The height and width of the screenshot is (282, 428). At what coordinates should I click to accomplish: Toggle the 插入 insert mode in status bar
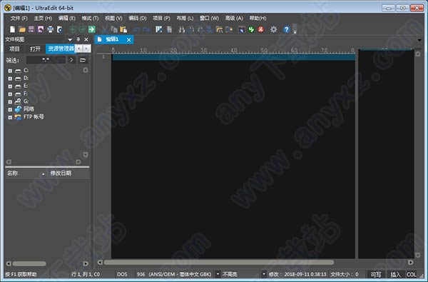pyautogui.click(x=395, y=274)
